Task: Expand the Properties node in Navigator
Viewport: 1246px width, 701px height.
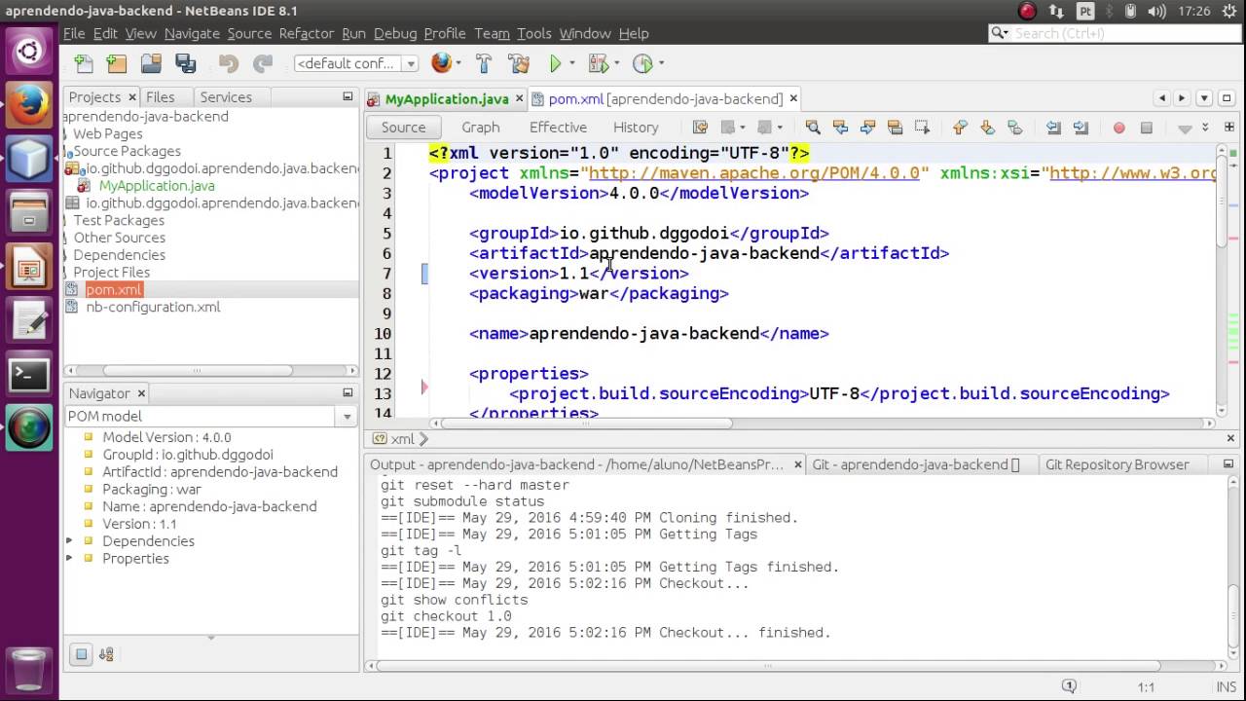Action: (x=69, y=559)
